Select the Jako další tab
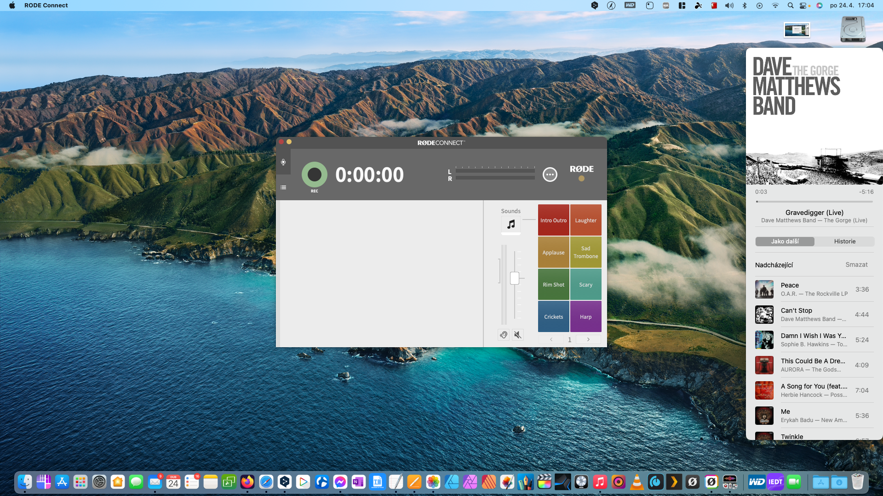883x496 pixels. coord(785,241)
